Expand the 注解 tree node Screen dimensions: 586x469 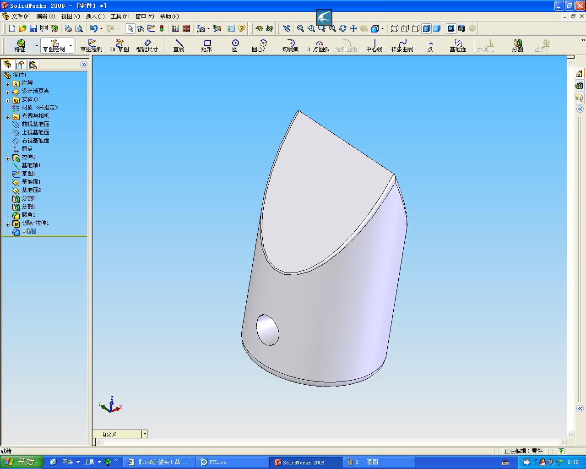pos(7,84)
